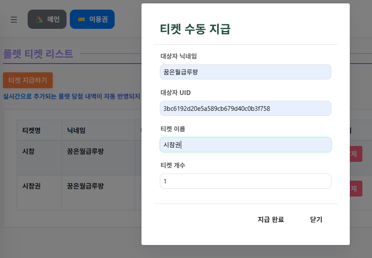Screen dimensions: 372x258
Task: Click the 티켓 개수 label
Action: pyautogui.click(x=173, y=165)
